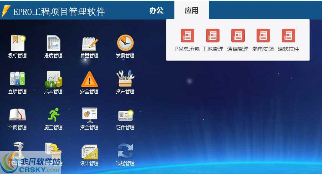Open the 投标管理 bidding module icon

click(18, 43)
